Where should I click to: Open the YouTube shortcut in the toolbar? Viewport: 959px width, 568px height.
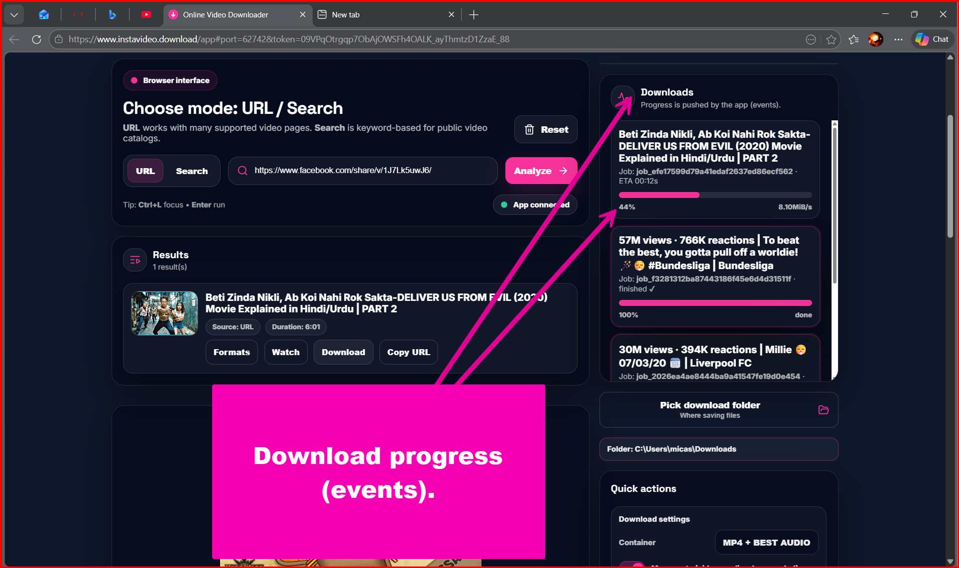[x=146, y=14]
